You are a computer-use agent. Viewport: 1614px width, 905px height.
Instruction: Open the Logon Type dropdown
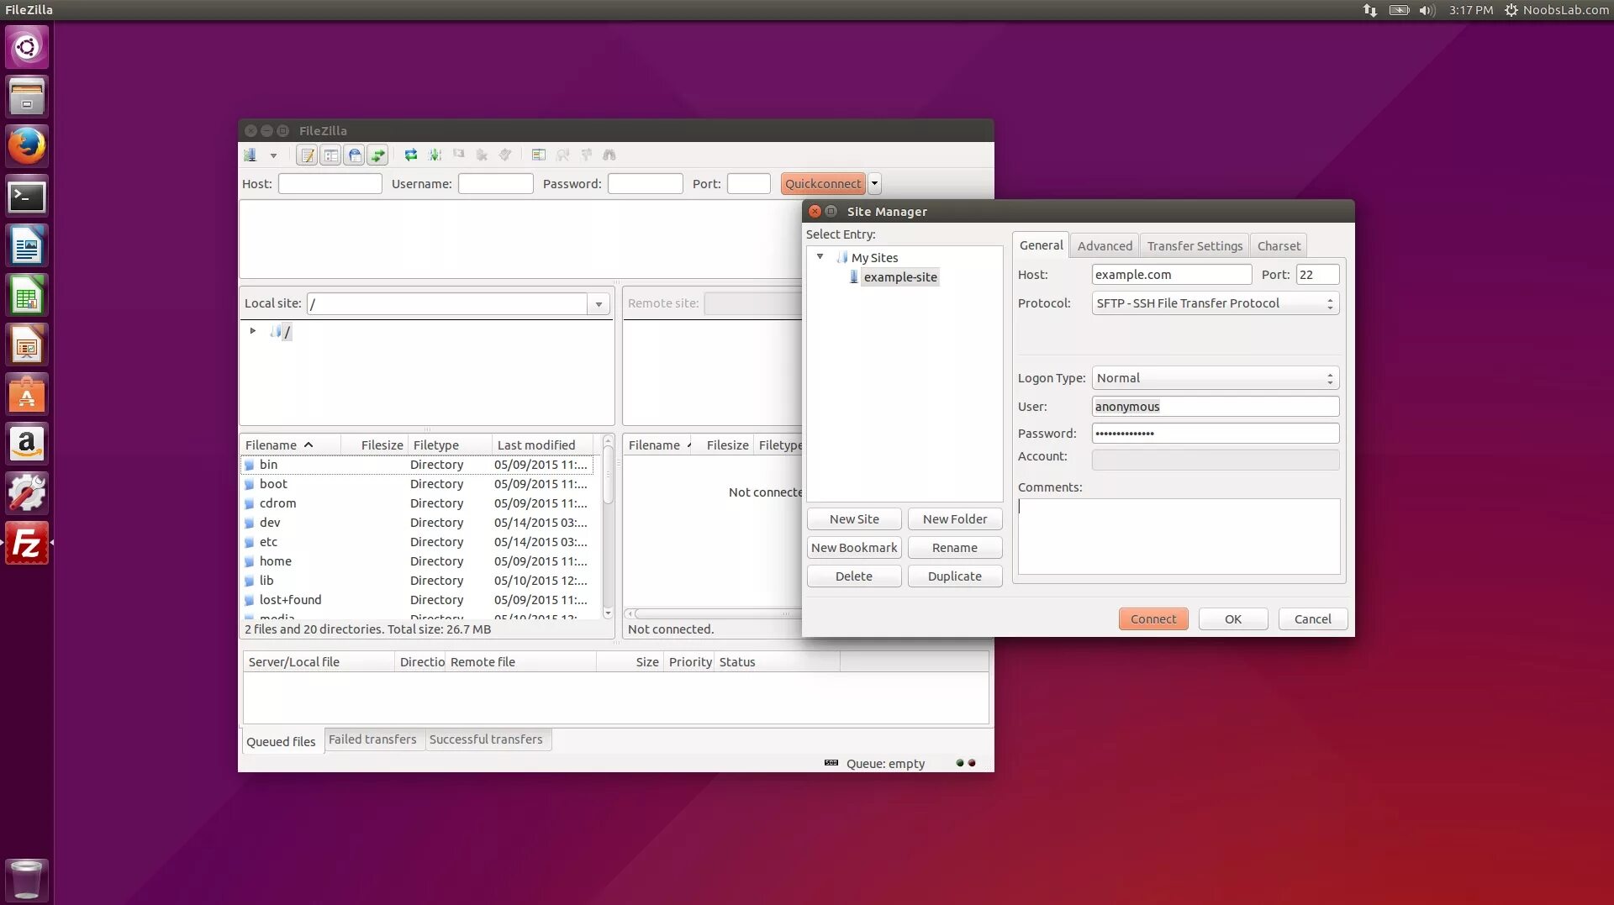[1330, 378]
